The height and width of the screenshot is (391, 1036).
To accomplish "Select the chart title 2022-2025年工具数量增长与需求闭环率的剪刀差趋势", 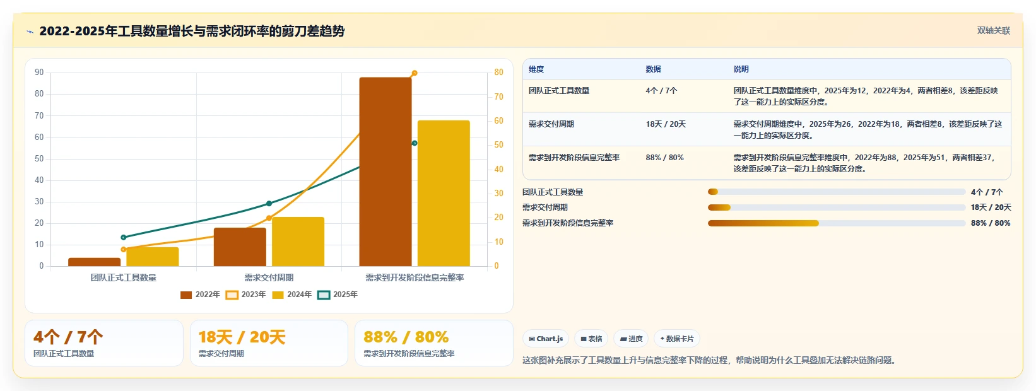I will pos(192,31).
